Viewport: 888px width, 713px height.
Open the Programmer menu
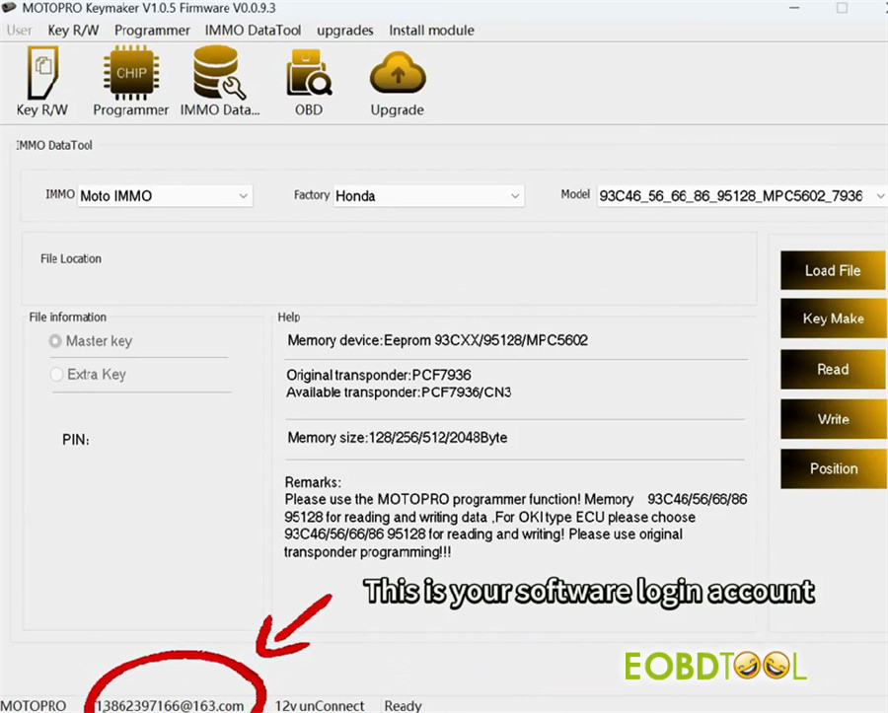coord(152,30)
